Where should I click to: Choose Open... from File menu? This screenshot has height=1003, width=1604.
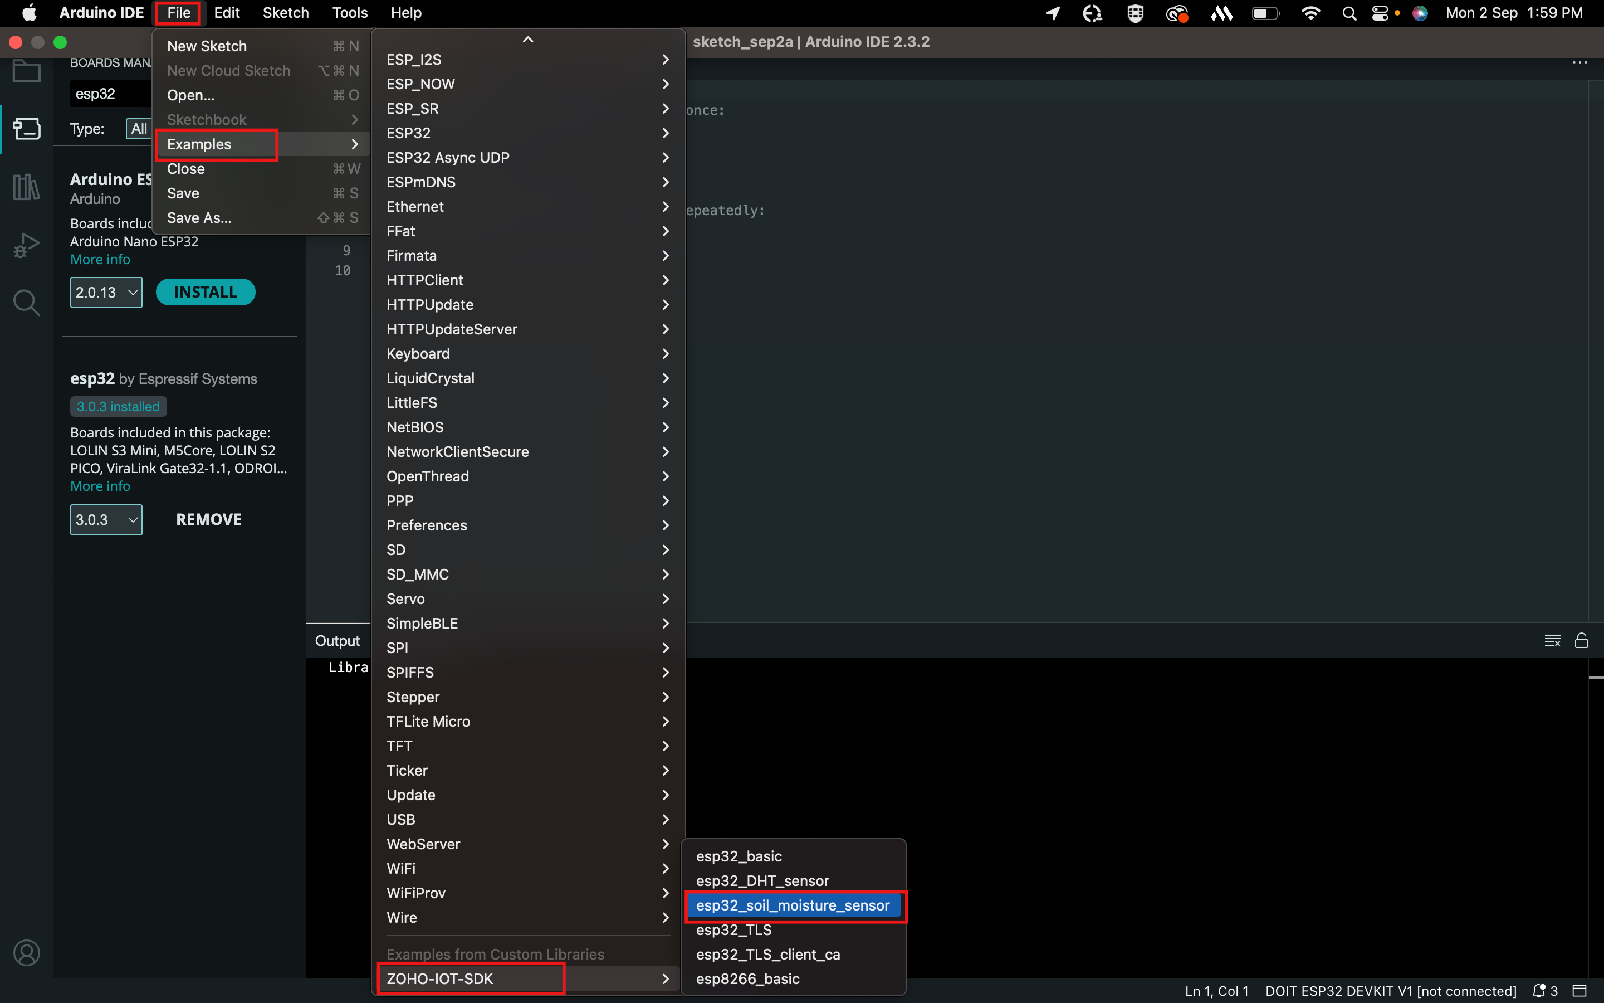point(262,95)
